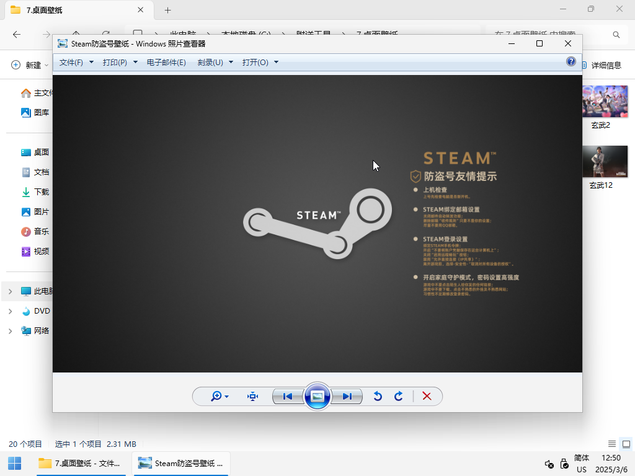The image size is (635, 476).
Task: Open the 打印(P) dropdown menu
Action: (120, 63)
